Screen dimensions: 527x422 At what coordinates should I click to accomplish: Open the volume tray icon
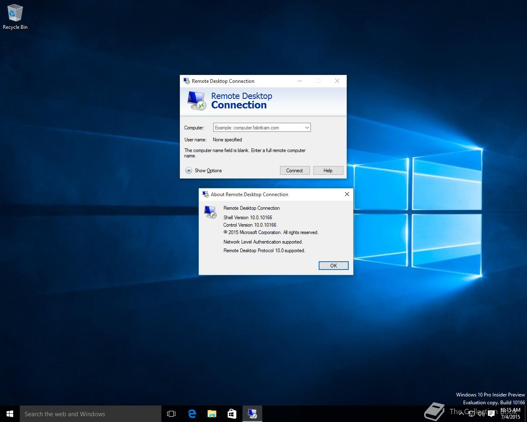point(481,414)
